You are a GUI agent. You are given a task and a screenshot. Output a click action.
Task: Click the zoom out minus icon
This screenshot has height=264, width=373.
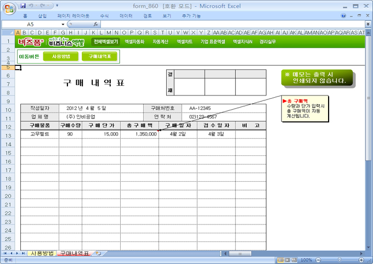click(318, 260)
